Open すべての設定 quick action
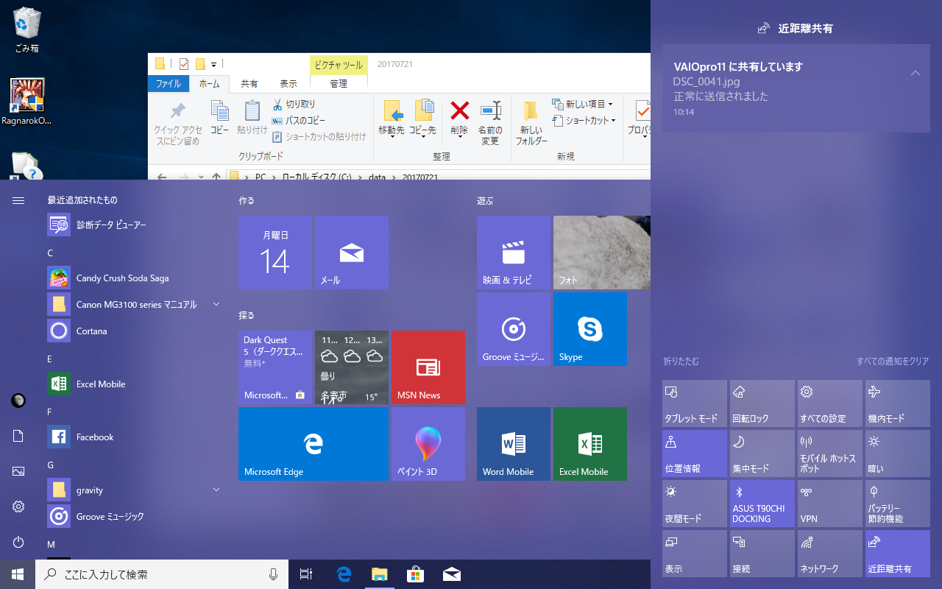Viewport: 942px width, 589px height. point(830,403)
